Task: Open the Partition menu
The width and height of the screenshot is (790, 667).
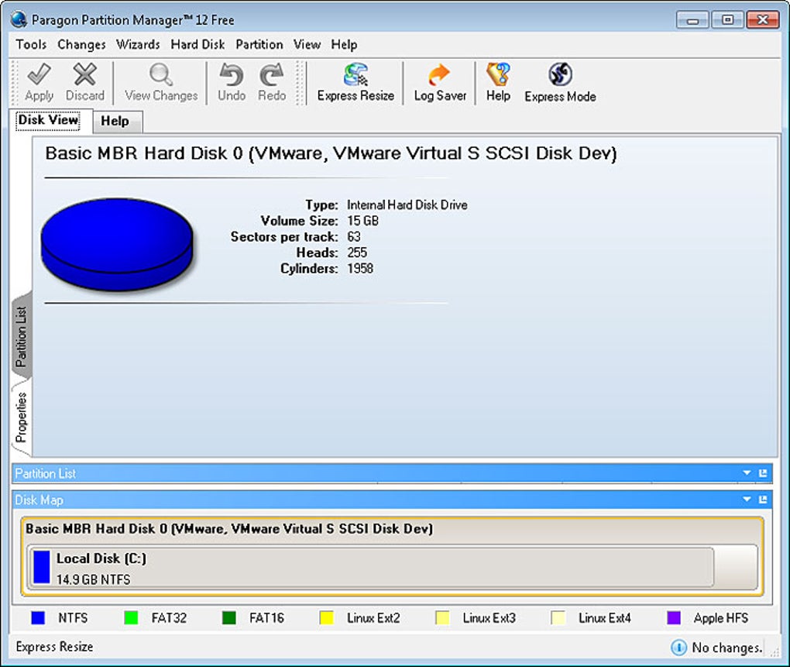Action: pos(259,44)
